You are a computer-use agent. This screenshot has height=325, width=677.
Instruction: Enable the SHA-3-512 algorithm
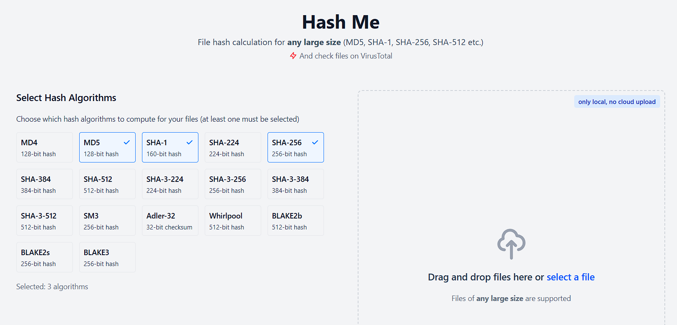(44, 220)
